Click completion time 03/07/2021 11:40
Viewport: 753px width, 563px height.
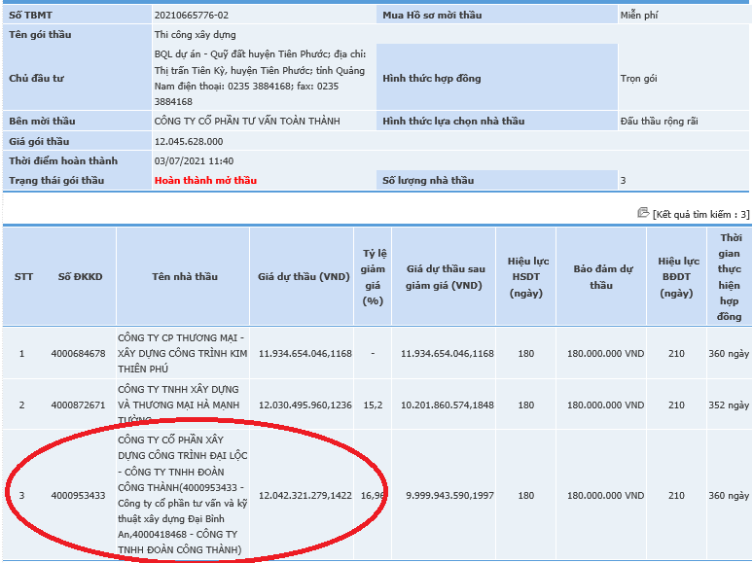point(194,160)
